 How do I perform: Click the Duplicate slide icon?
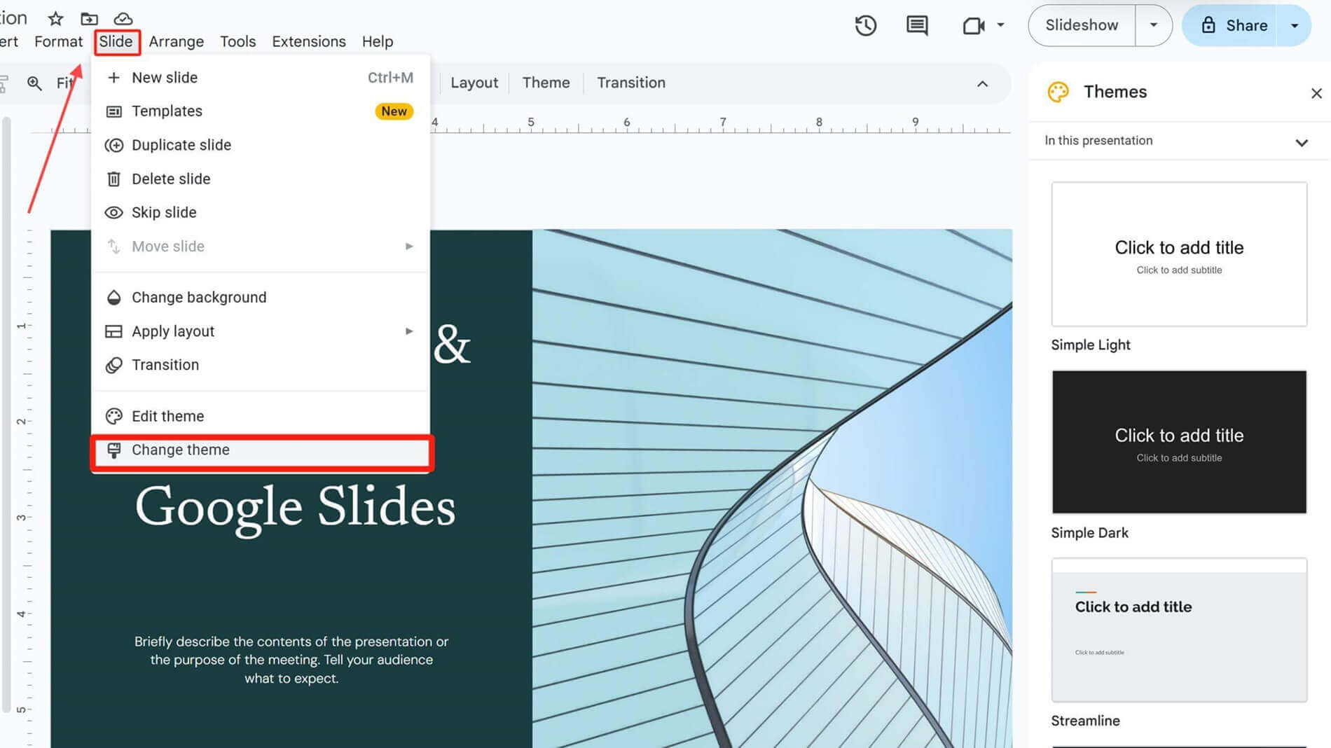pyautogui.click(x=113, y=145)
